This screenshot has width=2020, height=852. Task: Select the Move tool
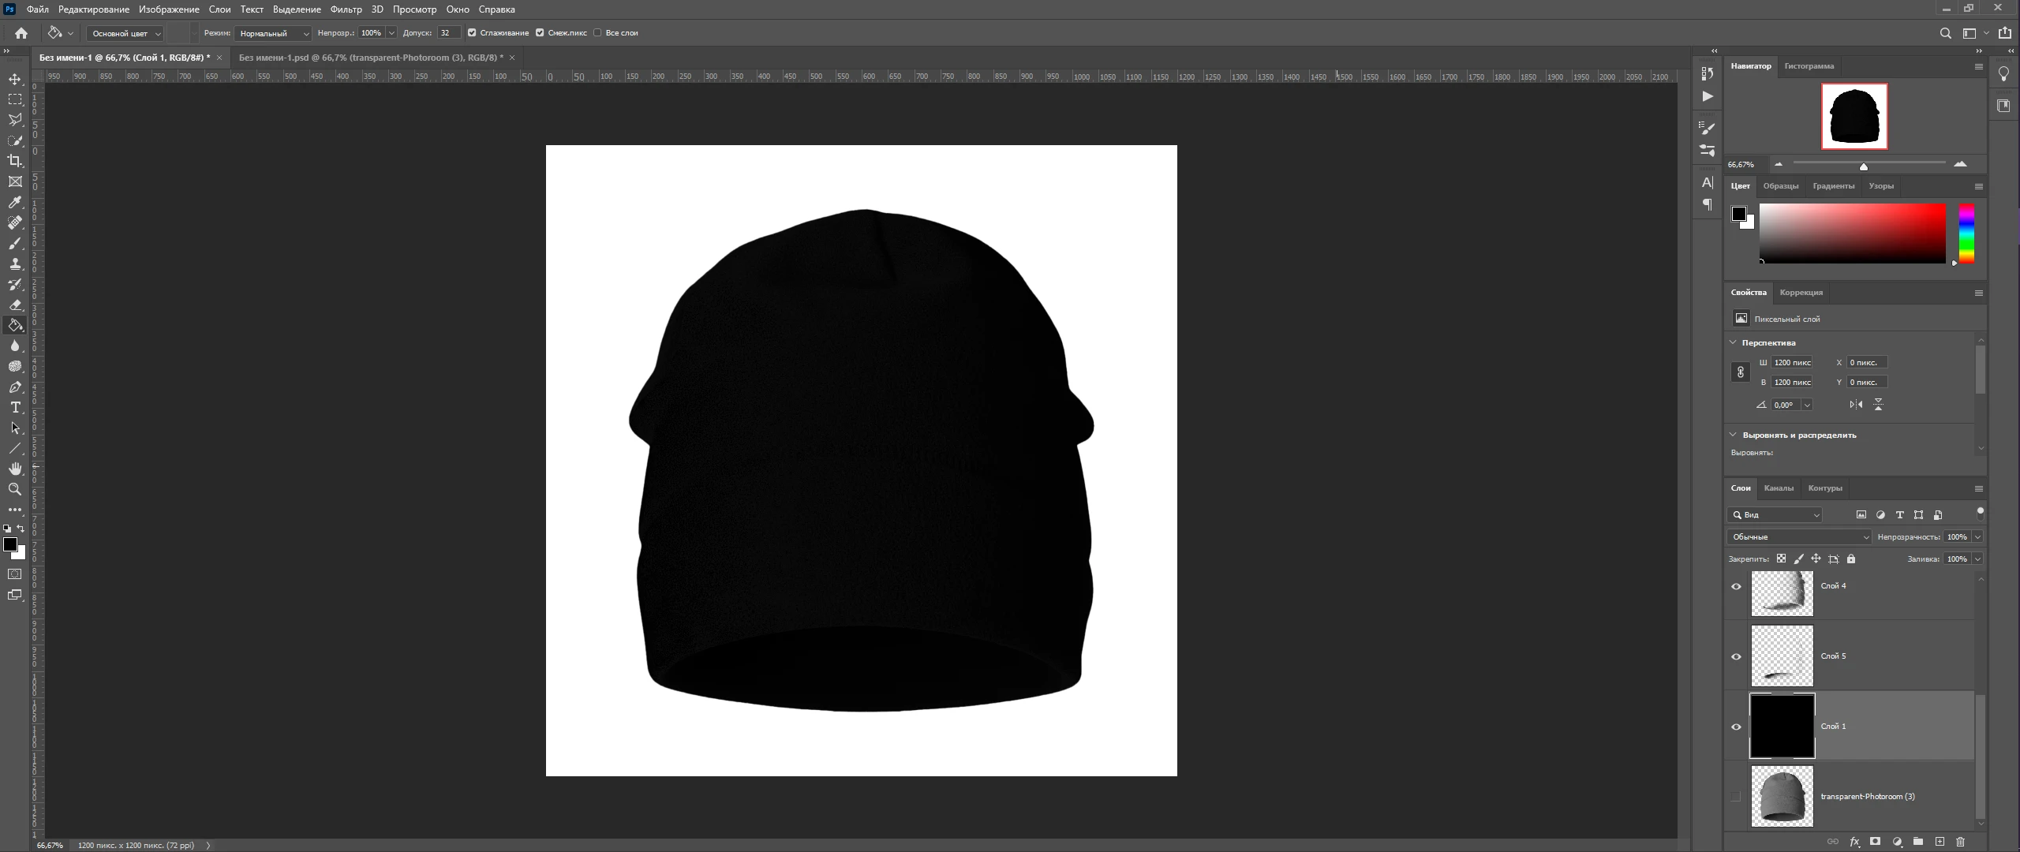tap(15, 79)
